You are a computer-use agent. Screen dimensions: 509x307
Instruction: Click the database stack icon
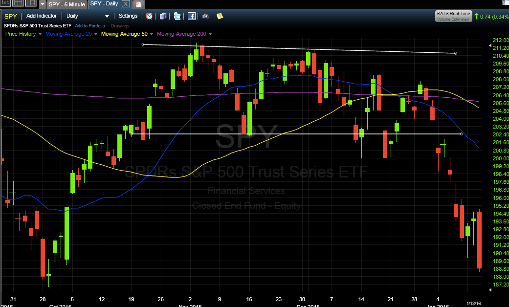[163, 16]
